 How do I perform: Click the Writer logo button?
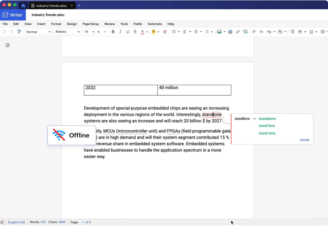click(x=13, y=15)
